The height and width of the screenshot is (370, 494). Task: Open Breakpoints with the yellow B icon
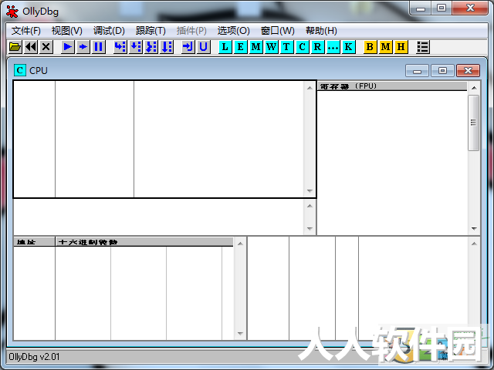point(370,47)
